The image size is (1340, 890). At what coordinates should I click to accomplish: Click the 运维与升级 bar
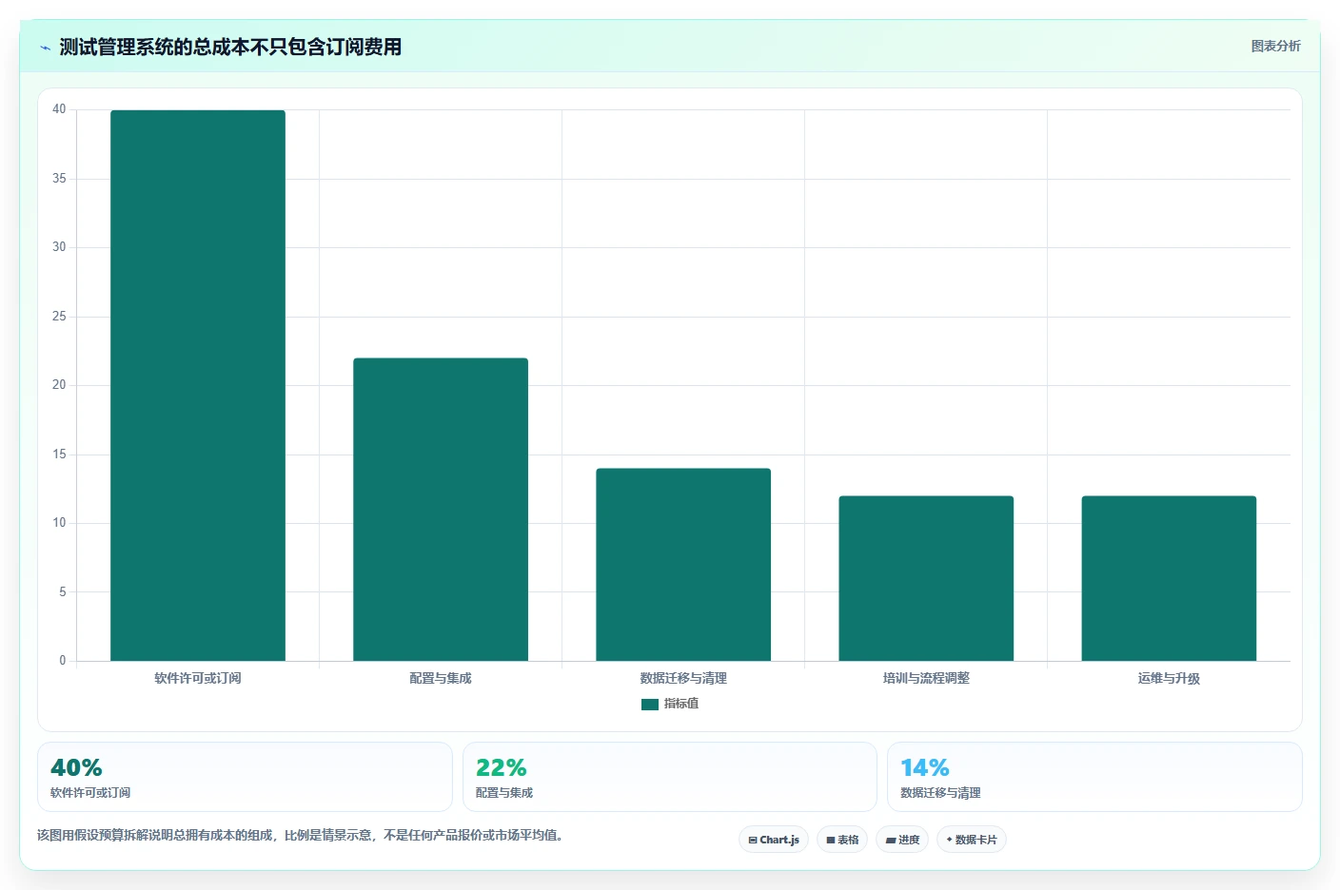(x=1169, y=578)
